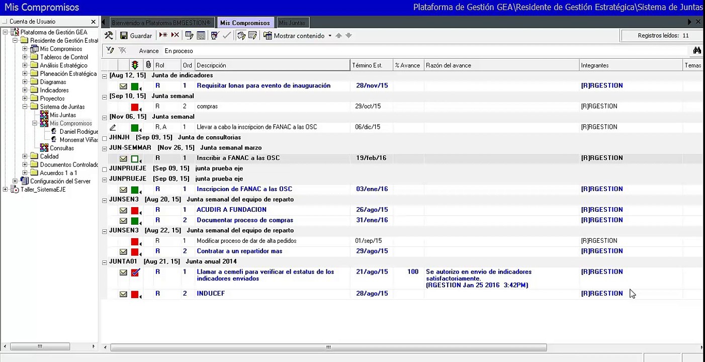Click the Documentar proceso de compras description
The width and height of the screenshot is (705, 362).
245,220
